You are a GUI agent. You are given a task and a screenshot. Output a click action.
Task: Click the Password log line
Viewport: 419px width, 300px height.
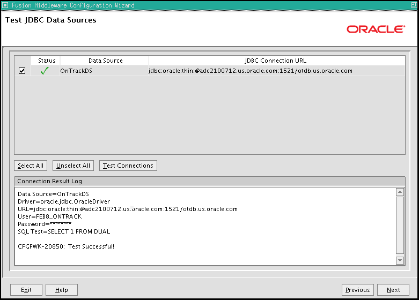pos(45,224)
